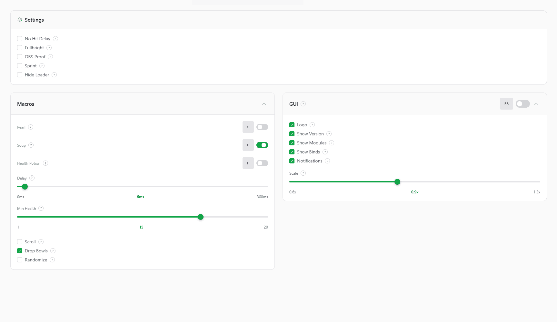Viewport: 557px width, 322px height.
Task: Click the F8 keybind button for GUI
Action: [x=506, y=104]
